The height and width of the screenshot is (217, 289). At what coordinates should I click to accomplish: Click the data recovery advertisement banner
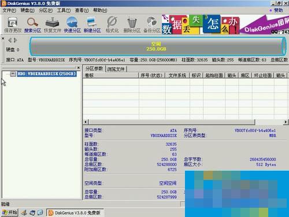pos(225,24)
